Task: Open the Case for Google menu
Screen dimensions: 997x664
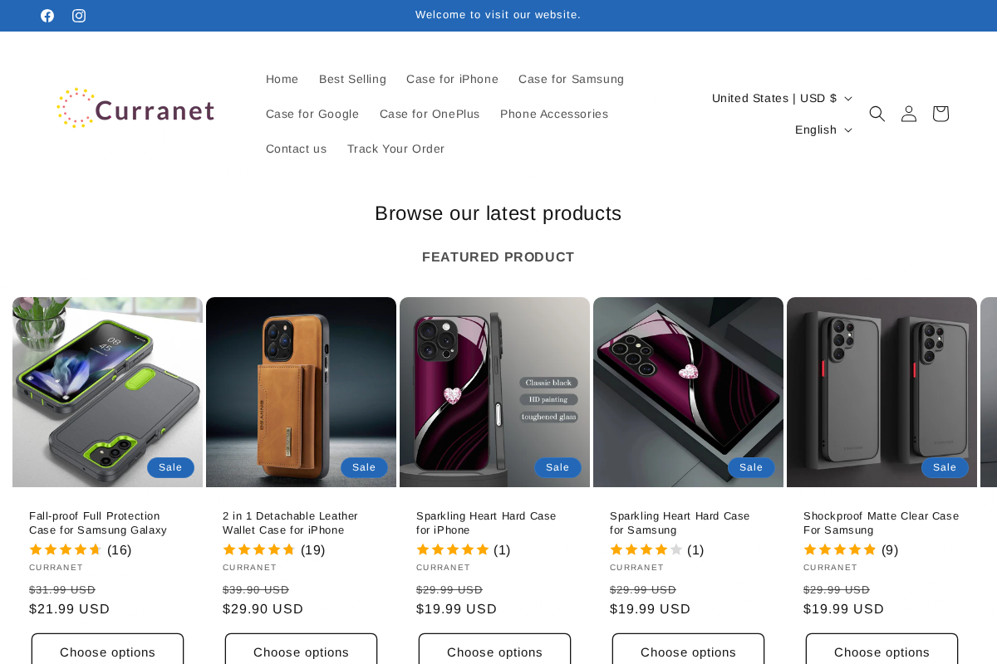Action: tap(312, 114)
